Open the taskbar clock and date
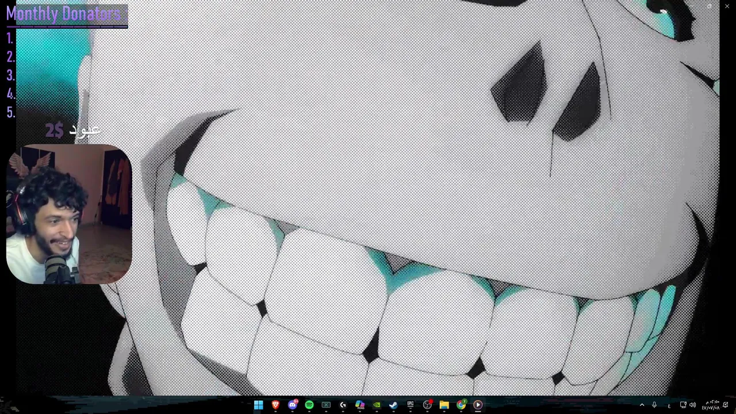The image size is (736, 414). (x=711, y=405)
